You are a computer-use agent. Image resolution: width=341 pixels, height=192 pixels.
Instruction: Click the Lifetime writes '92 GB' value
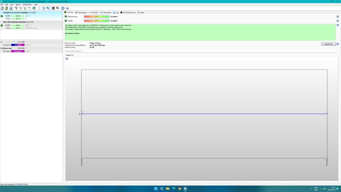point(92,47)
